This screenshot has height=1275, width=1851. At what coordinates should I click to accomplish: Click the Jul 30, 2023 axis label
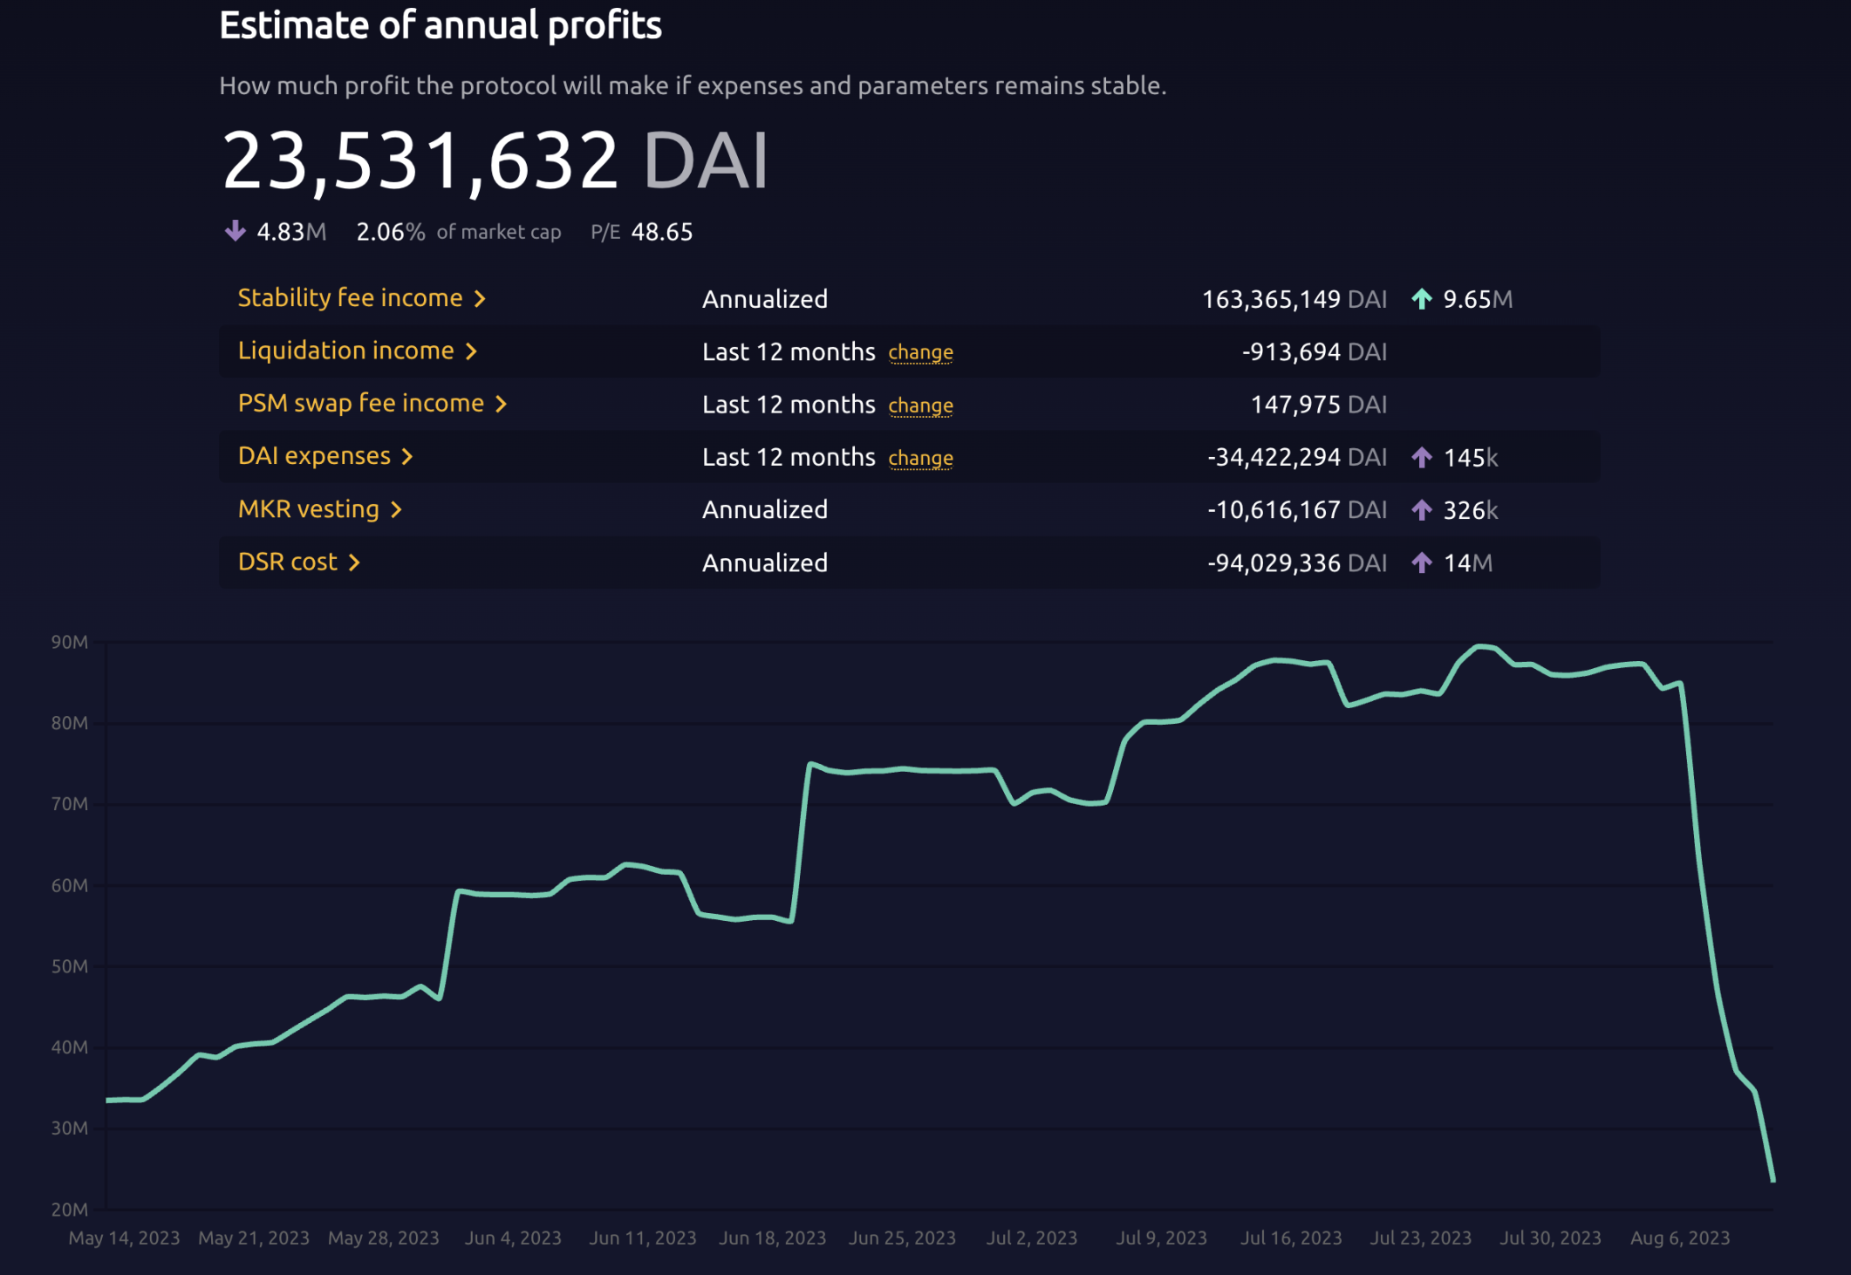coord(1550,1237)
